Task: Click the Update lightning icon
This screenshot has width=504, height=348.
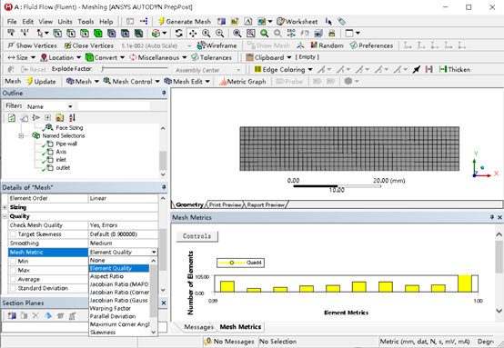Action: (x=30, y=82)
